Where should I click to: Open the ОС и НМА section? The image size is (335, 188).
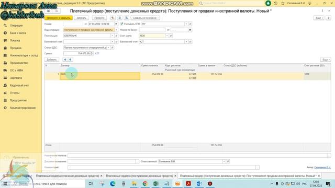pos(16,70)
